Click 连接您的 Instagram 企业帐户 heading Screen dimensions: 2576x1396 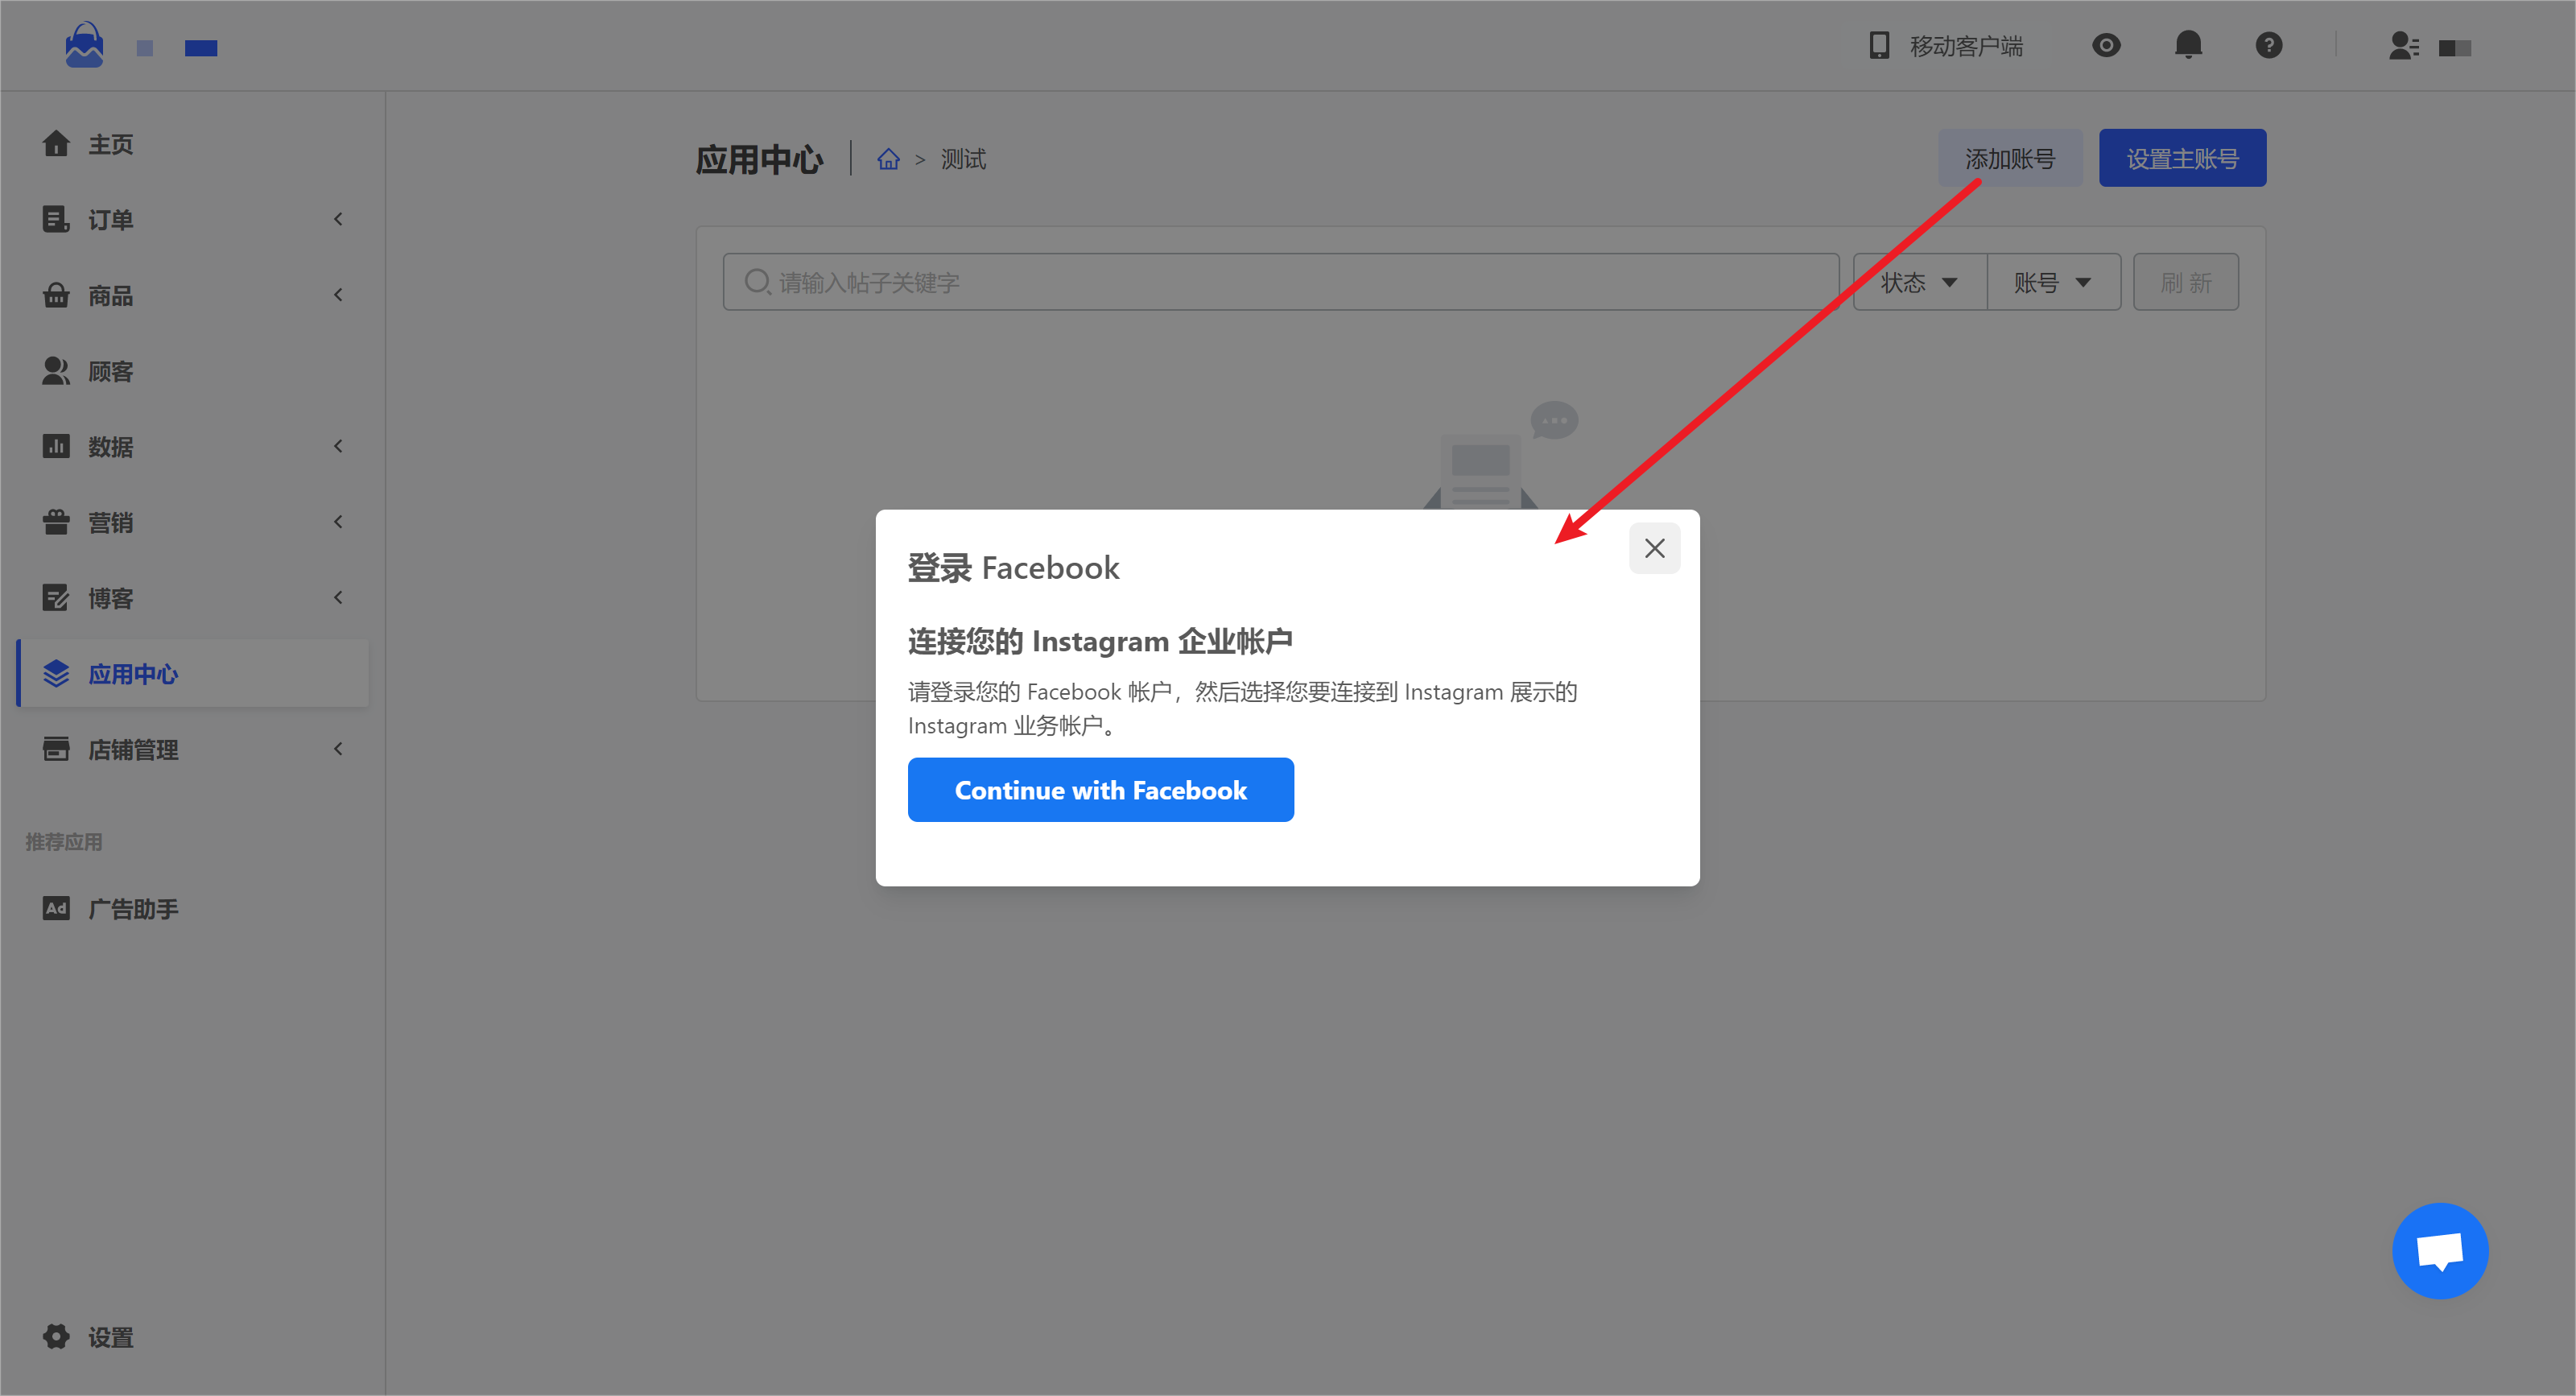pos(1100,641)
